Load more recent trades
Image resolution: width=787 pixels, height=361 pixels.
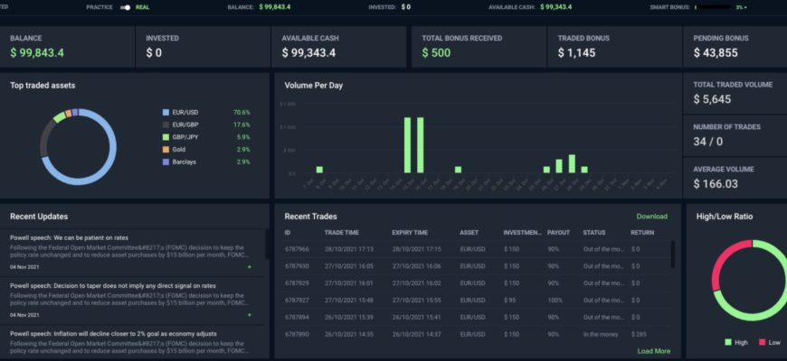[x=653, y=351]
